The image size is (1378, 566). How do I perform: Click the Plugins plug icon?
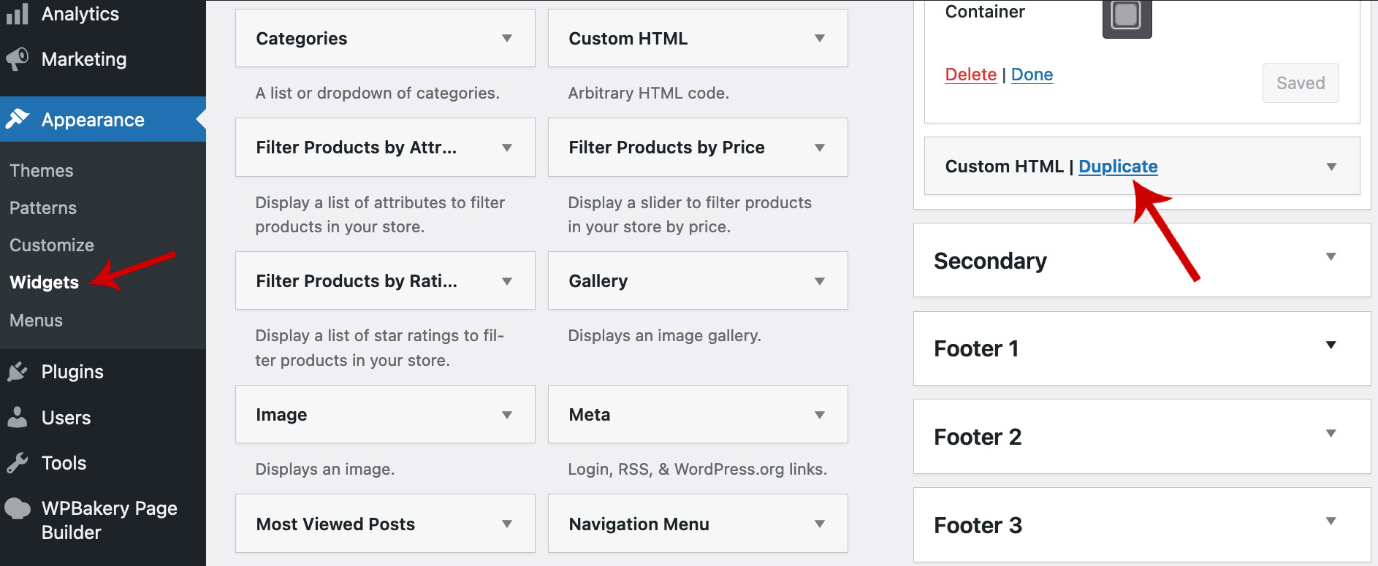point(18,372)
